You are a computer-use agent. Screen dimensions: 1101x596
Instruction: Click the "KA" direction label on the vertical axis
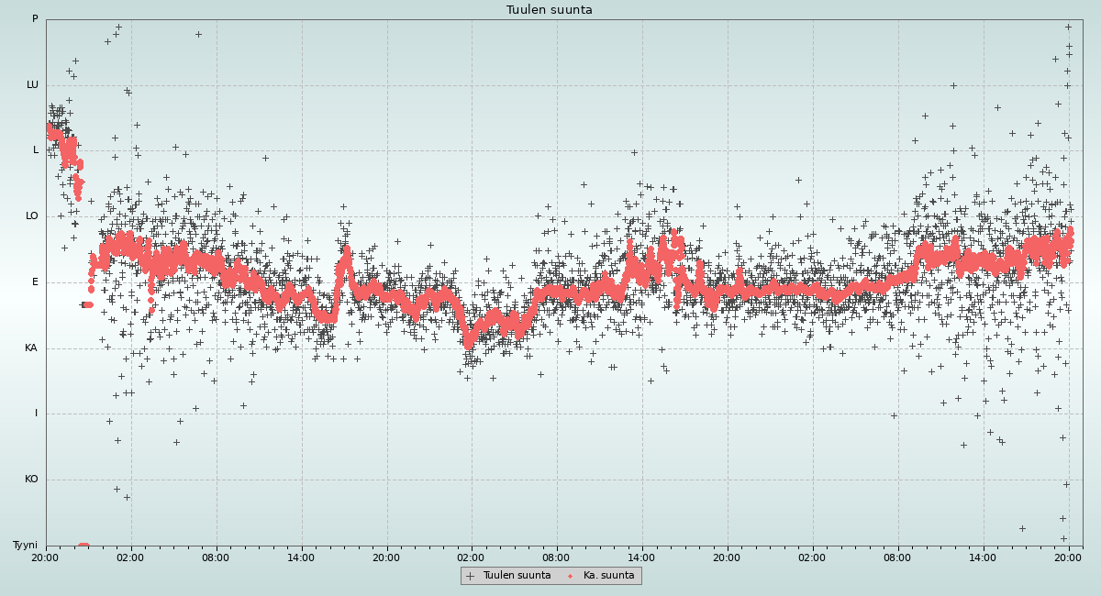point(31,348)
